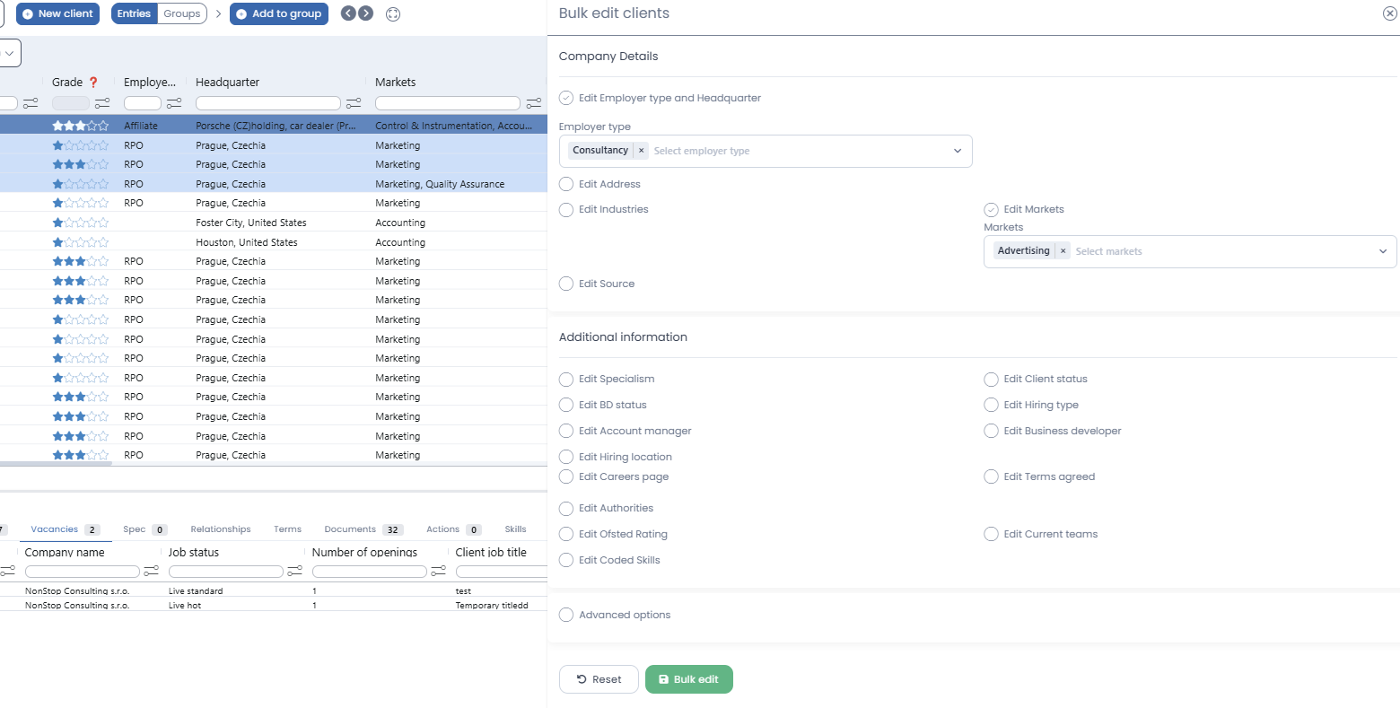Screen dimensions: 1400x708
Task: Expand the Employer type dropdown arrow
Action: pyautogui.click(x=958, y=151)
